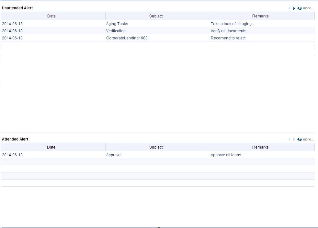Sort Unattended Alert by Date column
This screenshot has width=318, height=228.
click(53, 16)
